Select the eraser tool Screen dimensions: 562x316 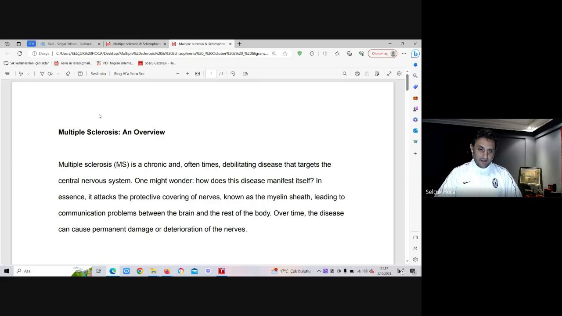[68, 74]
